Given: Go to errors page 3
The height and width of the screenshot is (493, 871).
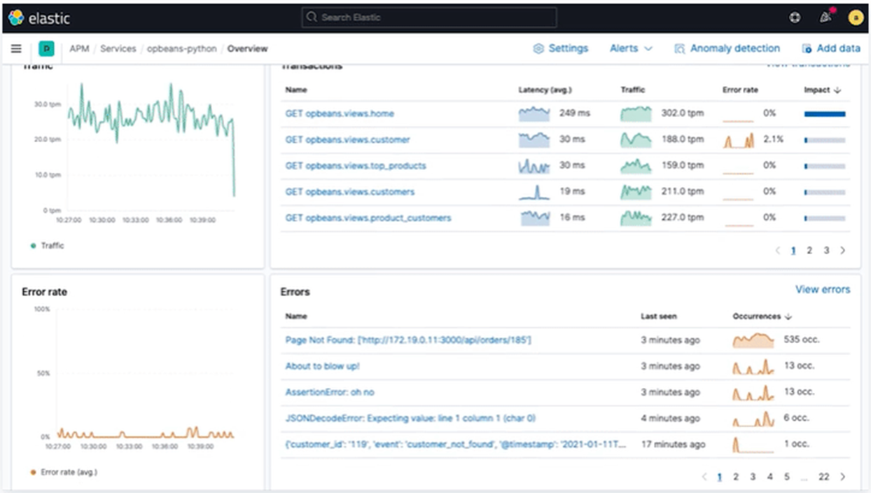Looking at the screenshot, I should click(x=753, y=476).
